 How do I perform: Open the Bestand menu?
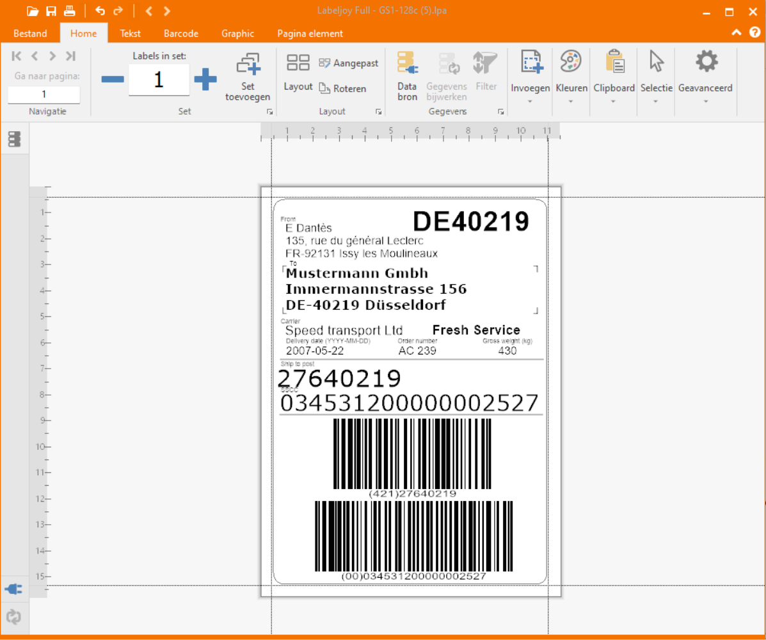pyautogui.click(x=30, y=33)
